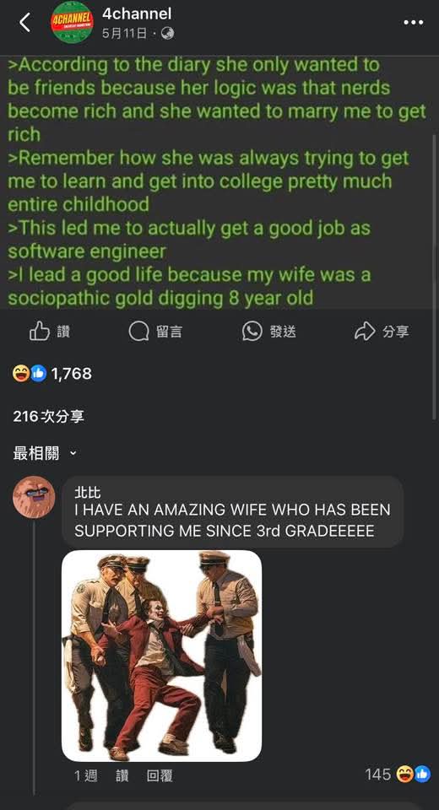Image resolution: width=439 pixels, height=810 pixels.
Task: Open commenter 北比's avatar
Action: (34, 498)
